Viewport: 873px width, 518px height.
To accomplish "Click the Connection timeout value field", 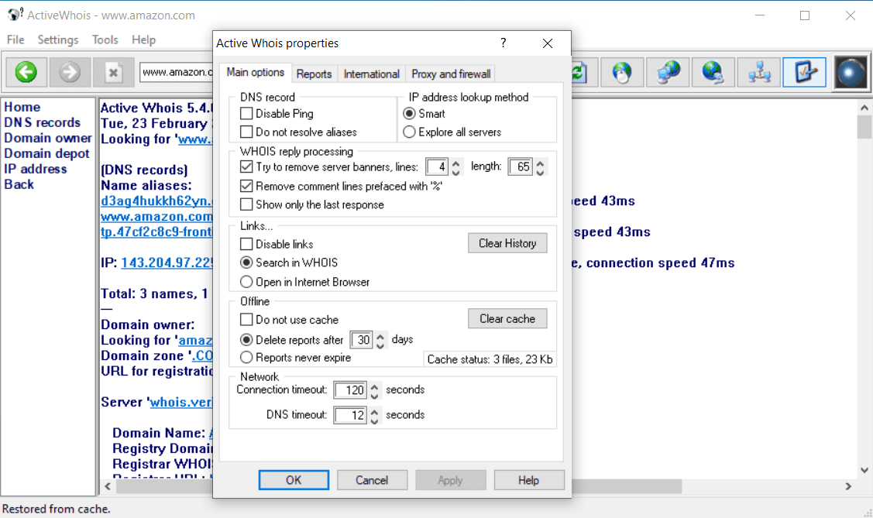I will click(350, 390).
